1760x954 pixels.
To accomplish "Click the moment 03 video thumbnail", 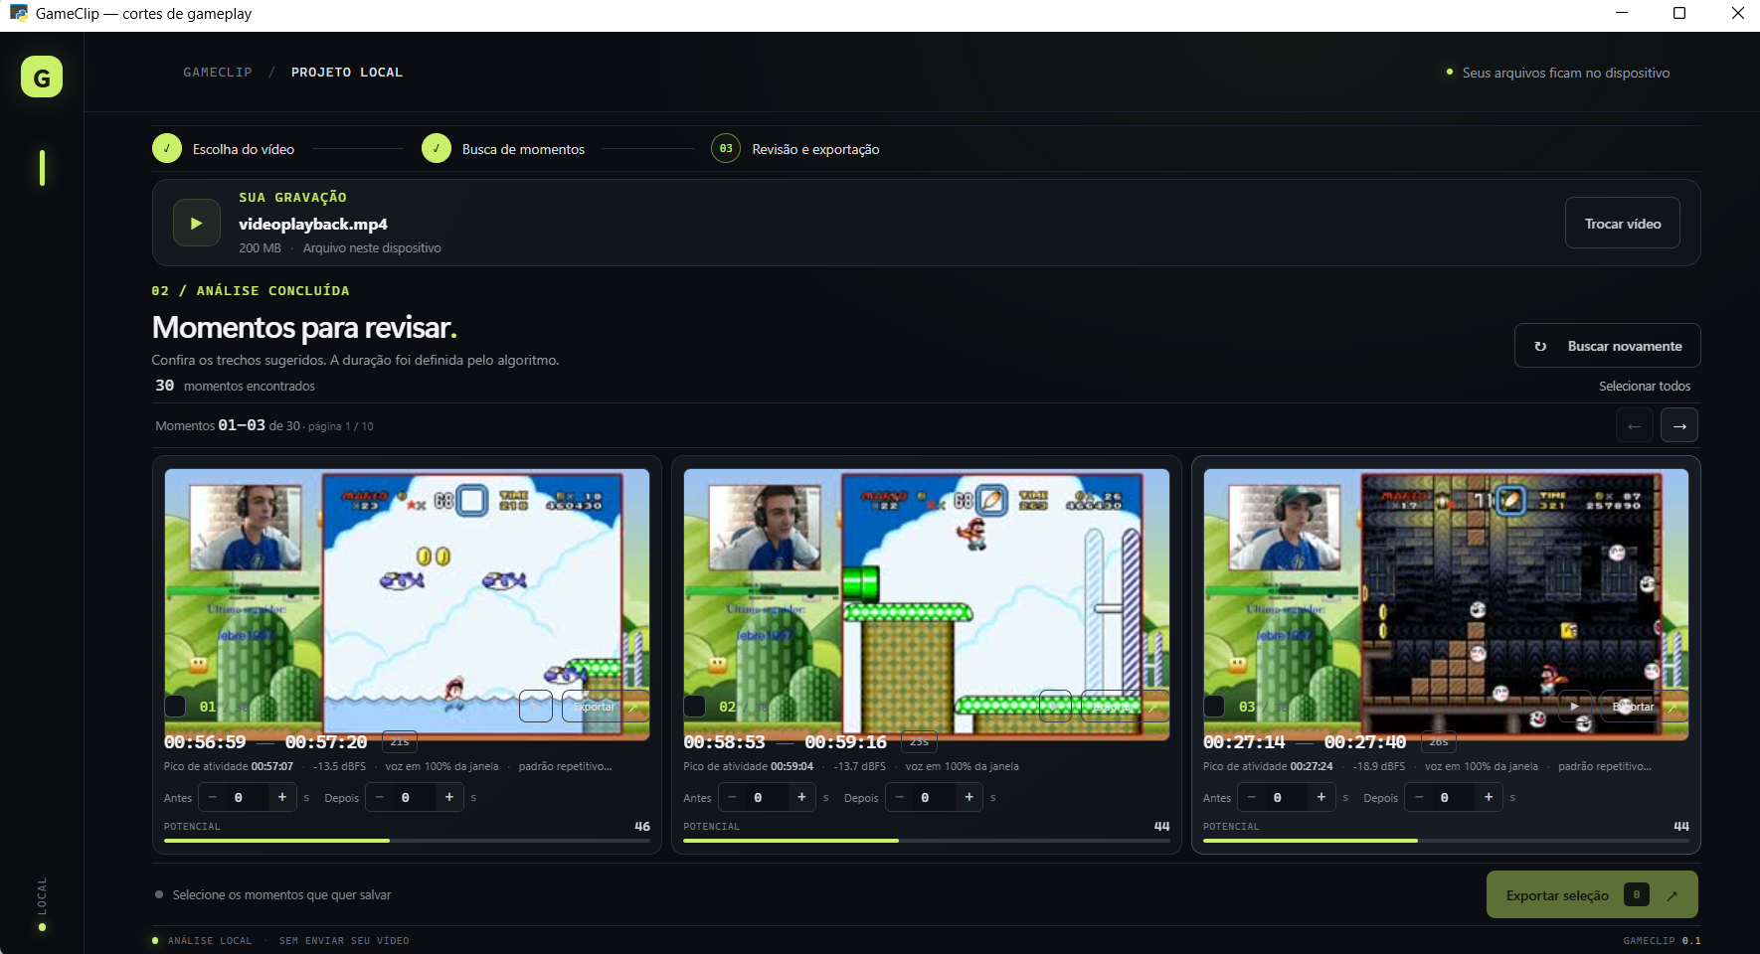I will (x=1446, y=604).
